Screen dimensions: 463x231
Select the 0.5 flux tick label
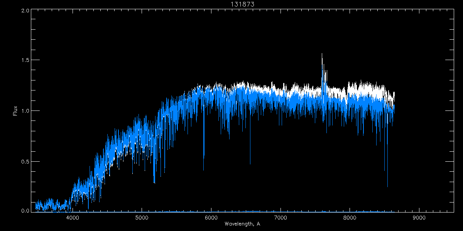click(x=25, y=161)
